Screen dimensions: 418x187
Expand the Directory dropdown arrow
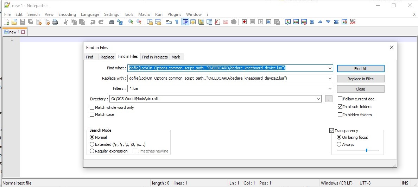(318, 99)
